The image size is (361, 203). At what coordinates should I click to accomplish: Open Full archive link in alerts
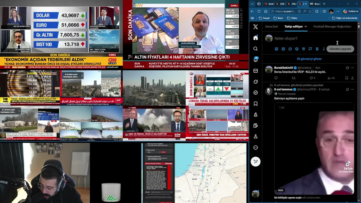point(169,164)
